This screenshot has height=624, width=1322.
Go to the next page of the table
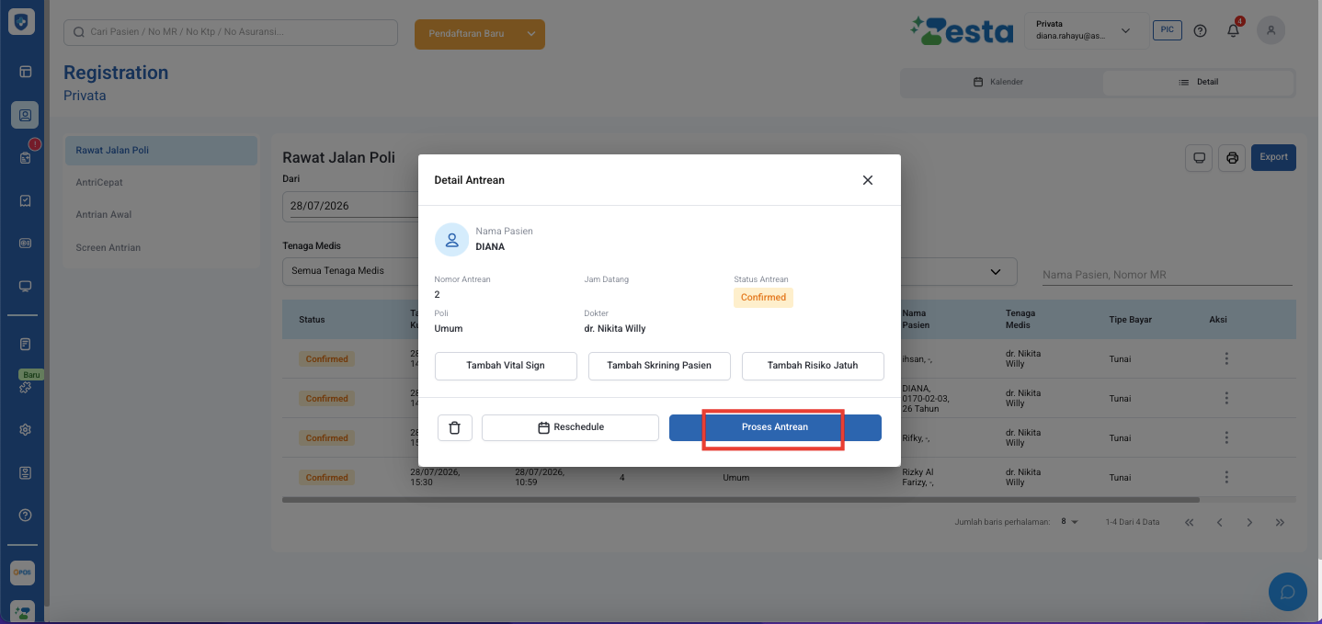coord(1249,522)
